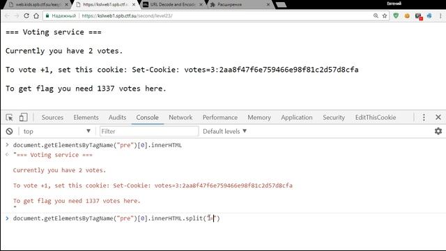Click the console output "=== Voting service ==="
The width and height of the screenshot is (446, 251).
point(53,155)
